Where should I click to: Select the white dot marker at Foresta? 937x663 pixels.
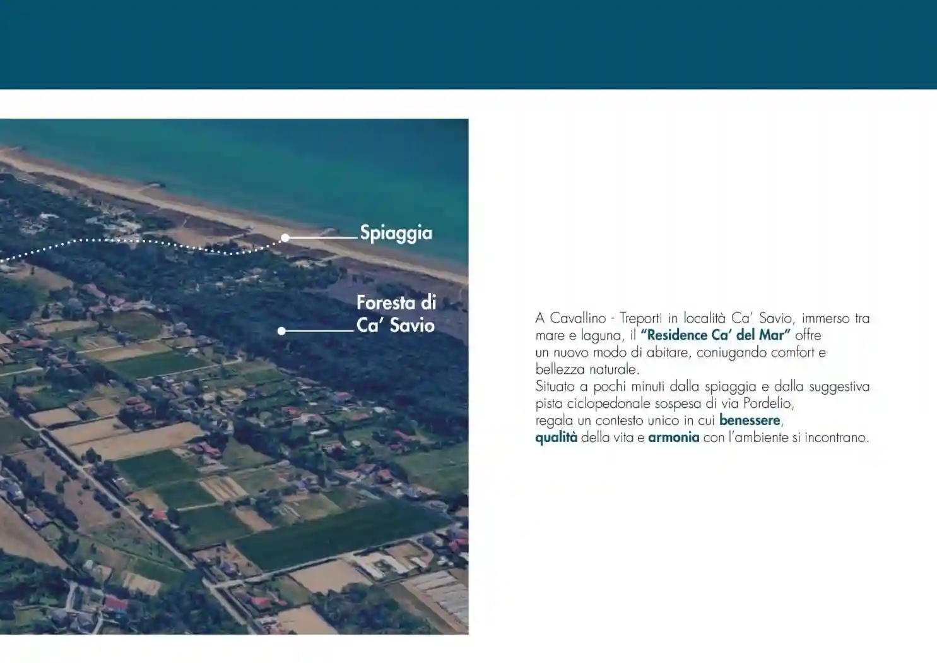[x=281, y=331]
